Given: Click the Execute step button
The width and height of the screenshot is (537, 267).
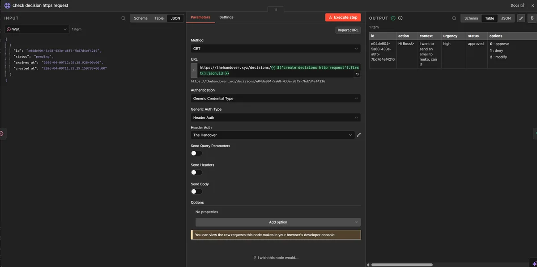Looking at the screenshot, I should [343, 17].
